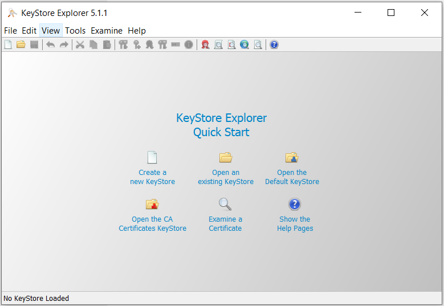Close the KeyStore Explorer window
This screenshot has width=444, height=306.
(425, 13)
